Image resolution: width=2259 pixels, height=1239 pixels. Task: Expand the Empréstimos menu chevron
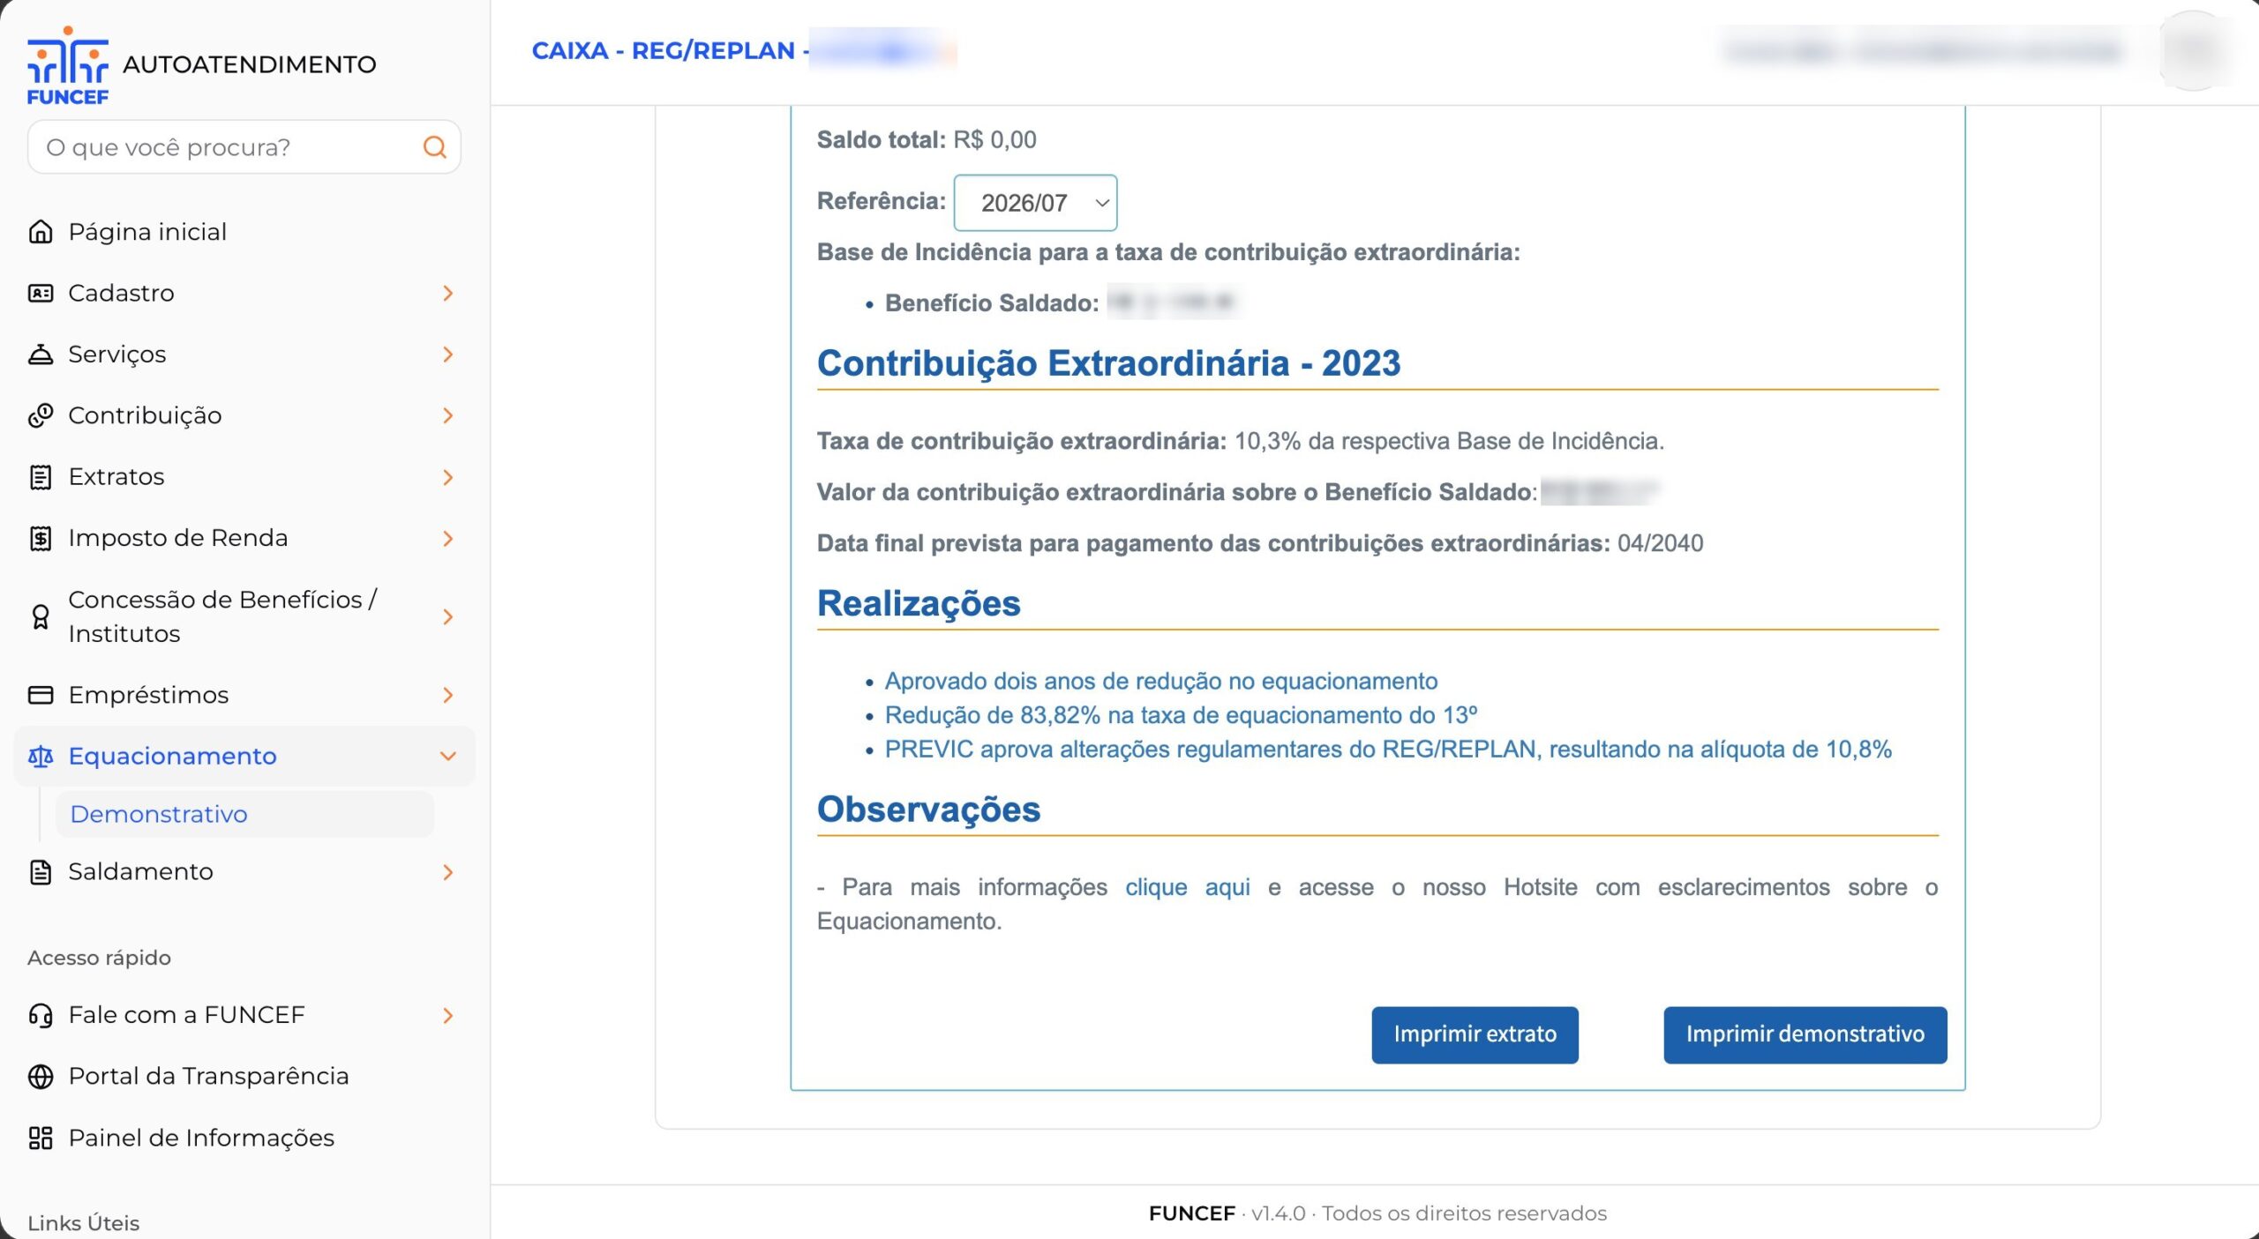click(x=448, y=695)
